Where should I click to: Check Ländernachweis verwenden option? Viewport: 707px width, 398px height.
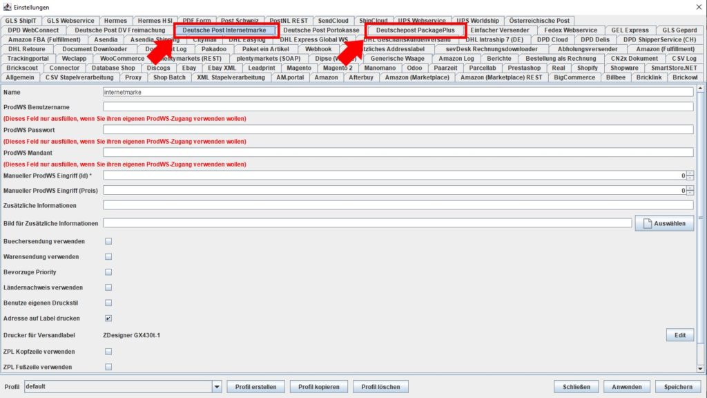click(108, 287)
